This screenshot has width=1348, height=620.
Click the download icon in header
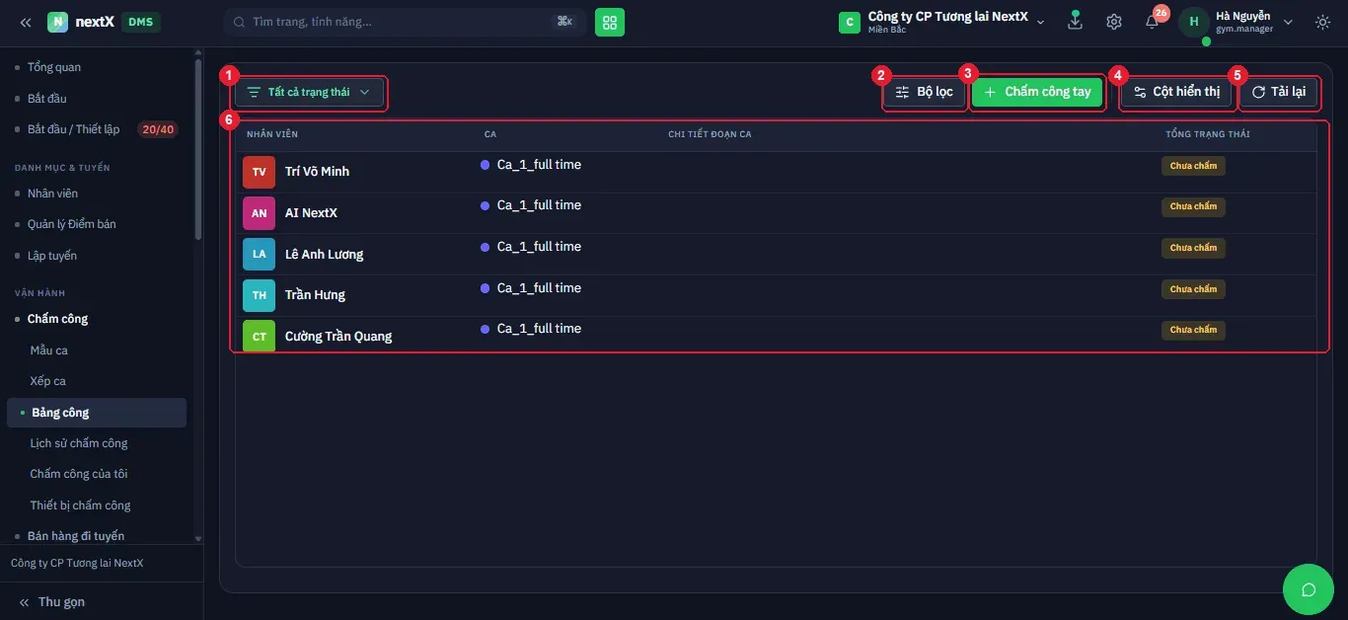tap(1076, 21)
